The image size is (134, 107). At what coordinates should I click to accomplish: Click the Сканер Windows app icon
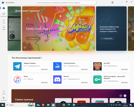57,66
